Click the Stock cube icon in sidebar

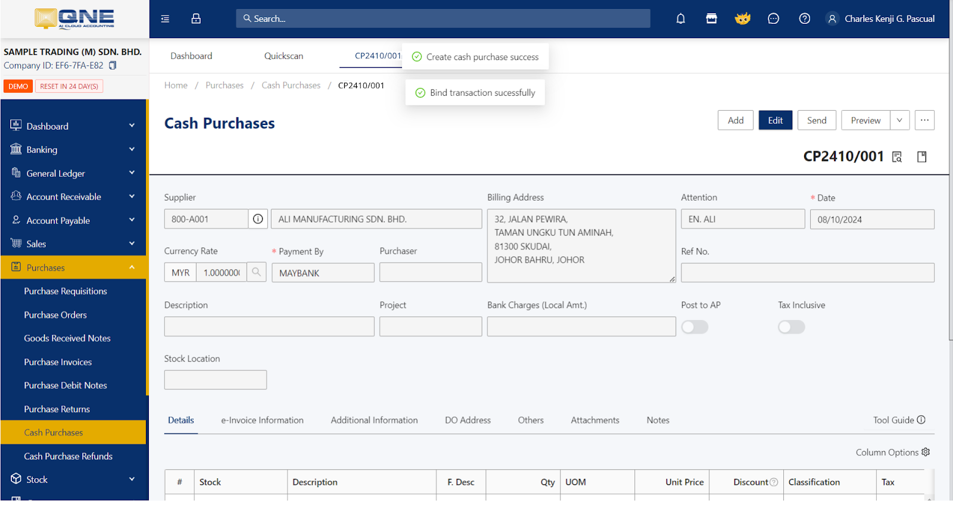tap(16, 479)
